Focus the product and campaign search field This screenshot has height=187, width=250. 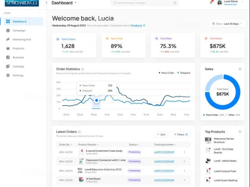(144, 3)
